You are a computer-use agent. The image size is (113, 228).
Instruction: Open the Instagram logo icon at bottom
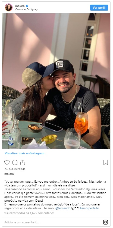(105, 222)
